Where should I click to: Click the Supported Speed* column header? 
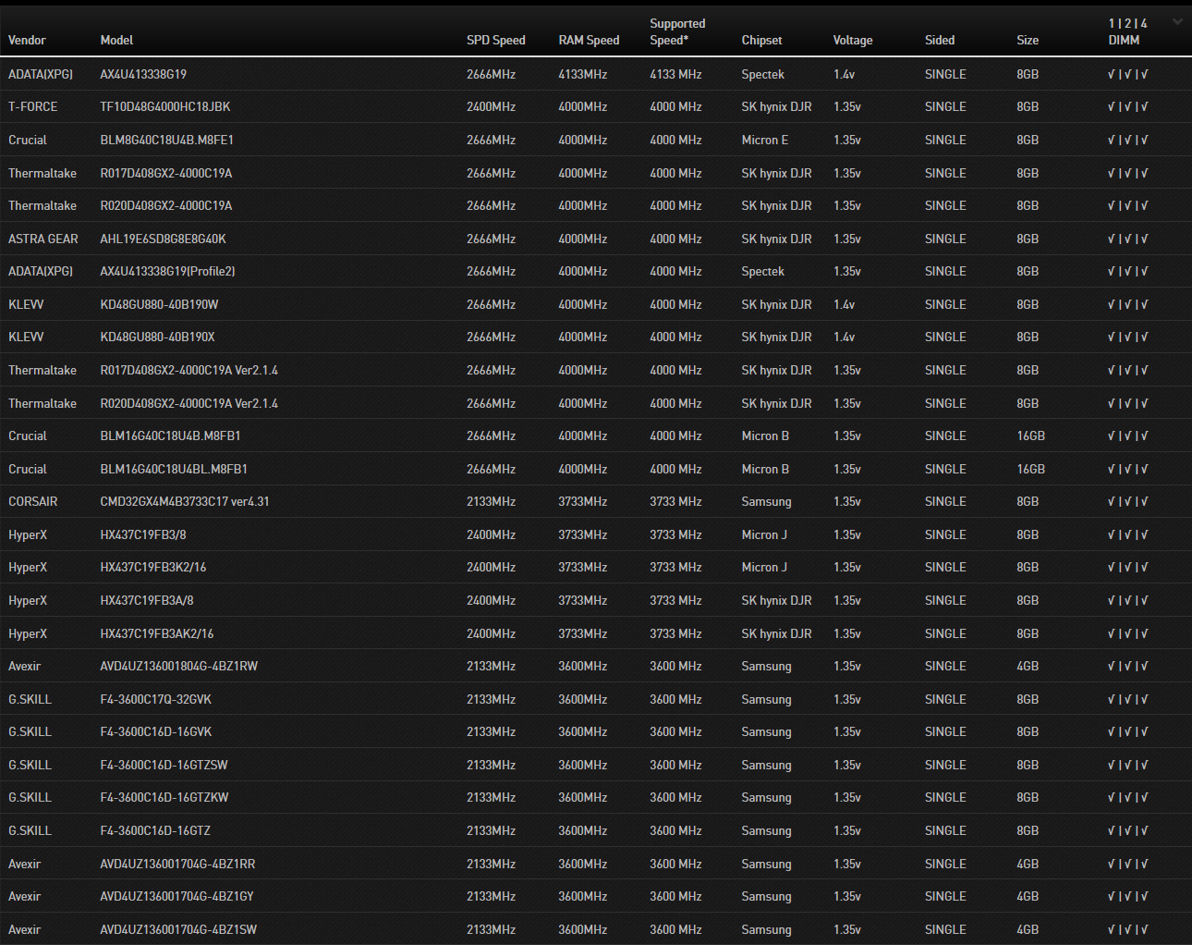click(677, 31)
